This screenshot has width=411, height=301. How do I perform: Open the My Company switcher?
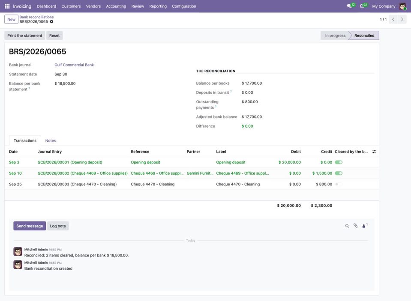[x=384, y=6]
